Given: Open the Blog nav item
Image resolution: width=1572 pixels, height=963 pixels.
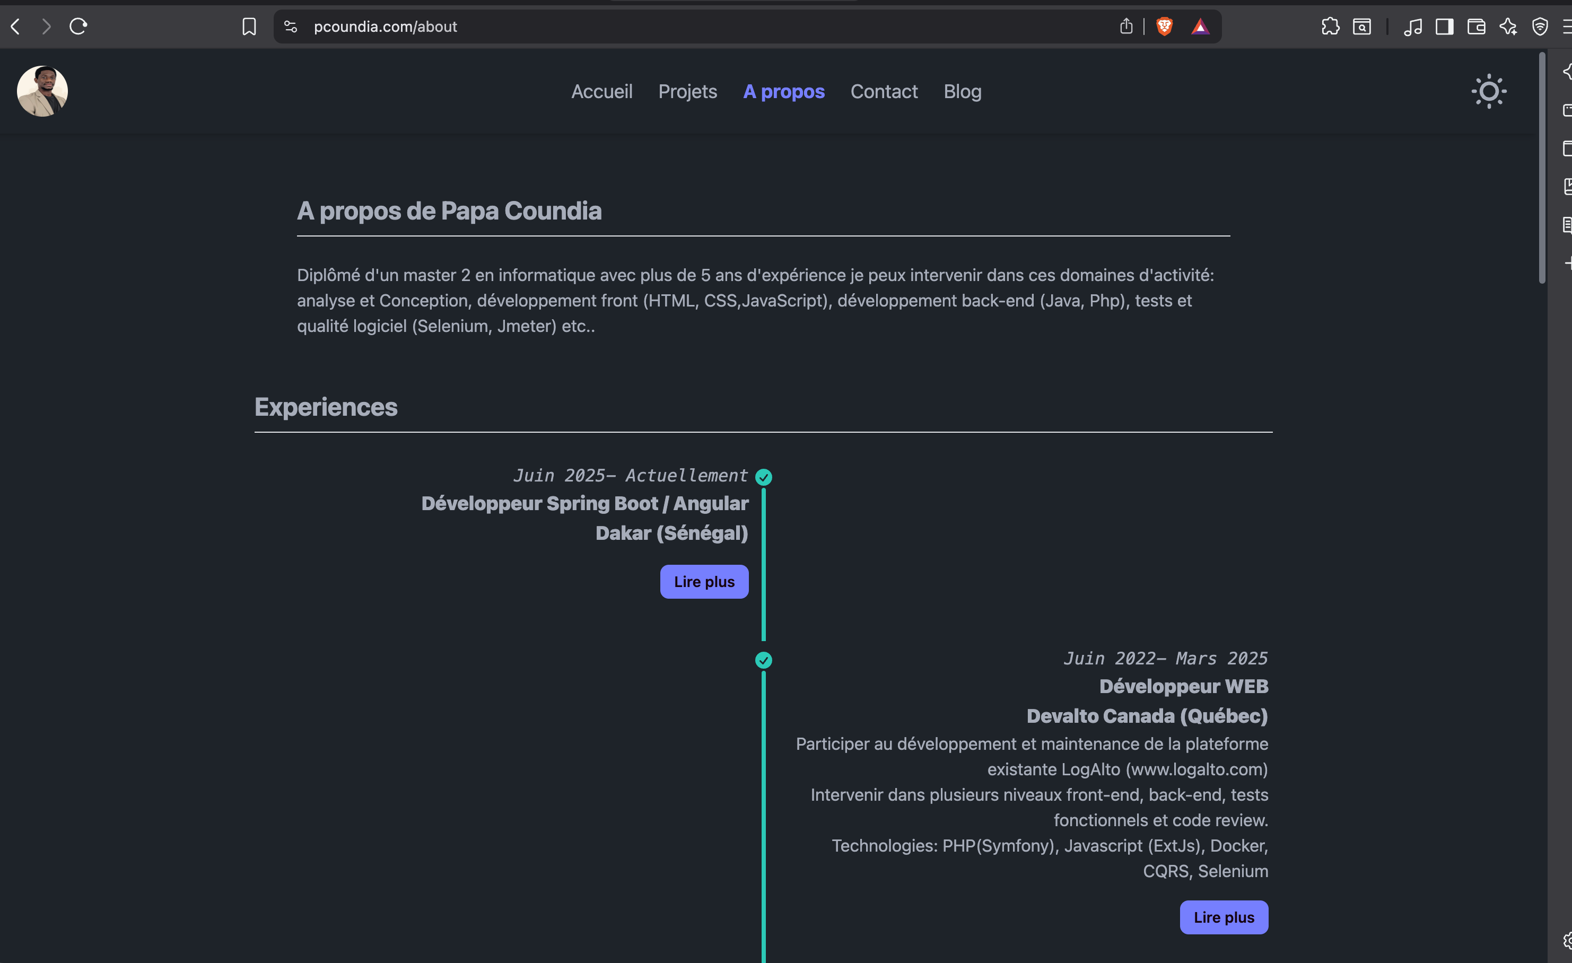Looking at the screenshot, I should (962, 91).
